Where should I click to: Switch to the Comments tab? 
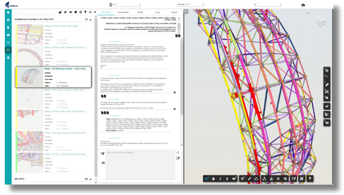pos(106,12)
